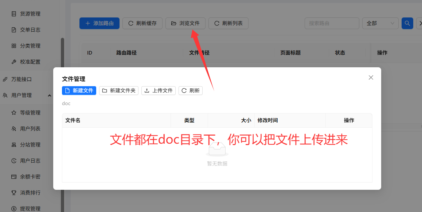The height and width of the screenshot is (212, 422).
Task: Refresh the file list with 刷新
Action: (x=191, y=90)
